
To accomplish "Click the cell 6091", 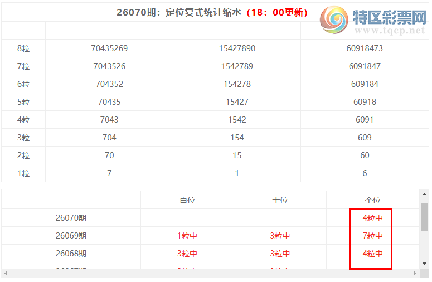I will click(x=365, y=120).
